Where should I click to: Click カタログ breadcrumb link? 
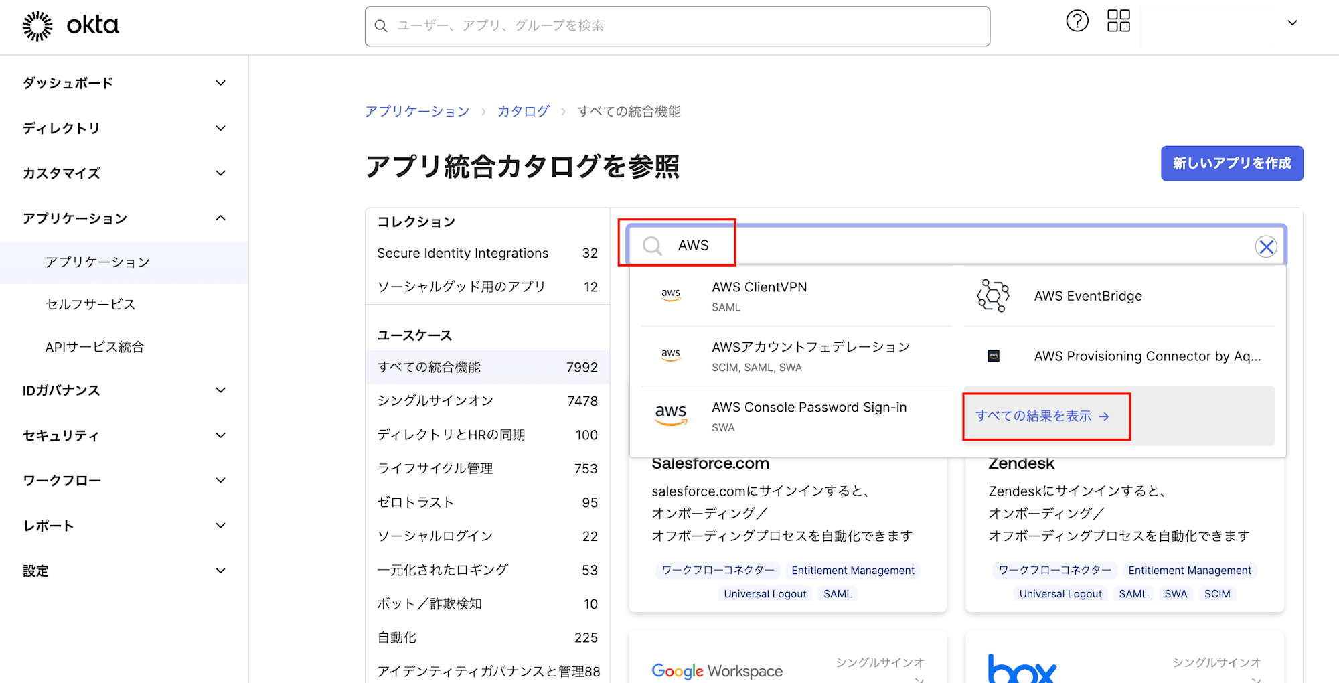click(524, 111)
